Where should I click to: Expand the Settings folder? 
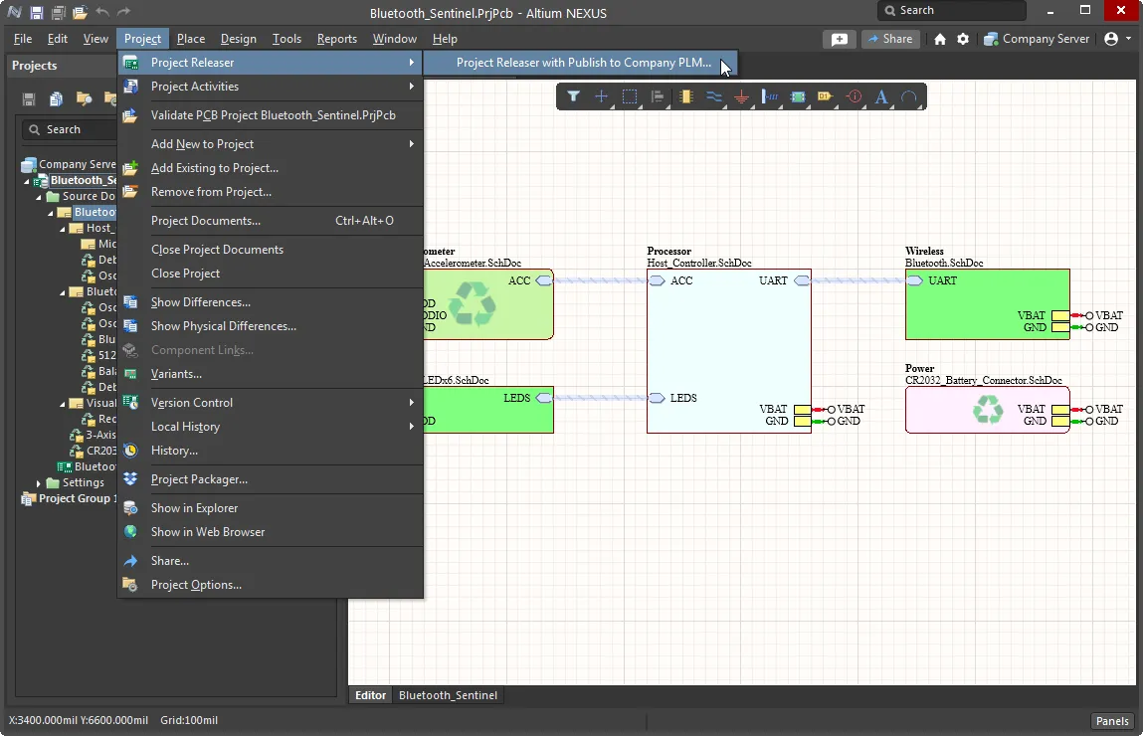39,482
